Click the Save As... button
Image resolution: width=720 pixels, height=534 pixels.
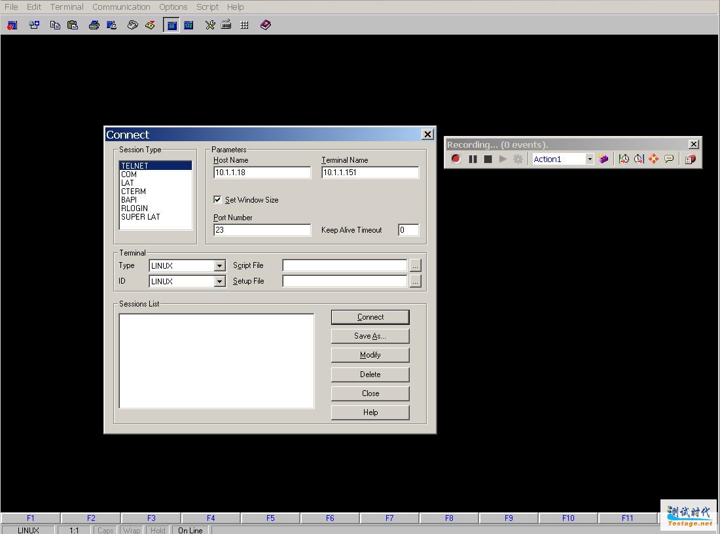click(370, 336)
